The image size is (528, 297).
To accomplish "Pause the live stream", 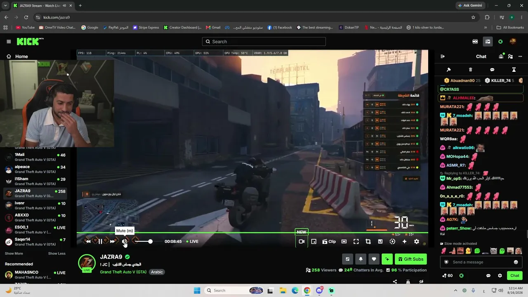I will tap(100, 241).
